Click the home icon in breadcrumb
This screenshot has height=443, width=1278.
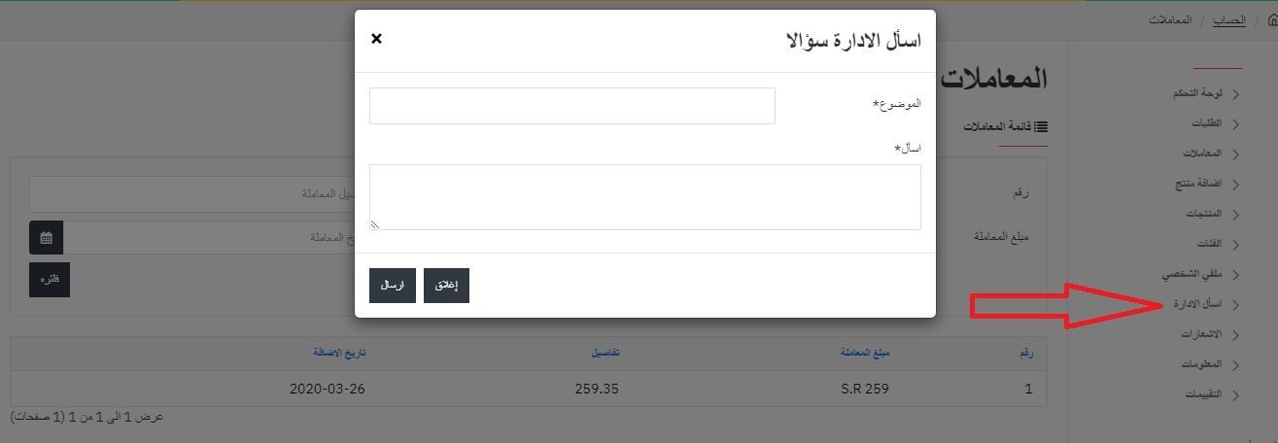(x=1271, y=20)
